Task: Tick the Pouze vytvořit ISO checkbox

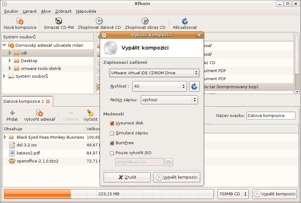Action: 112,153
